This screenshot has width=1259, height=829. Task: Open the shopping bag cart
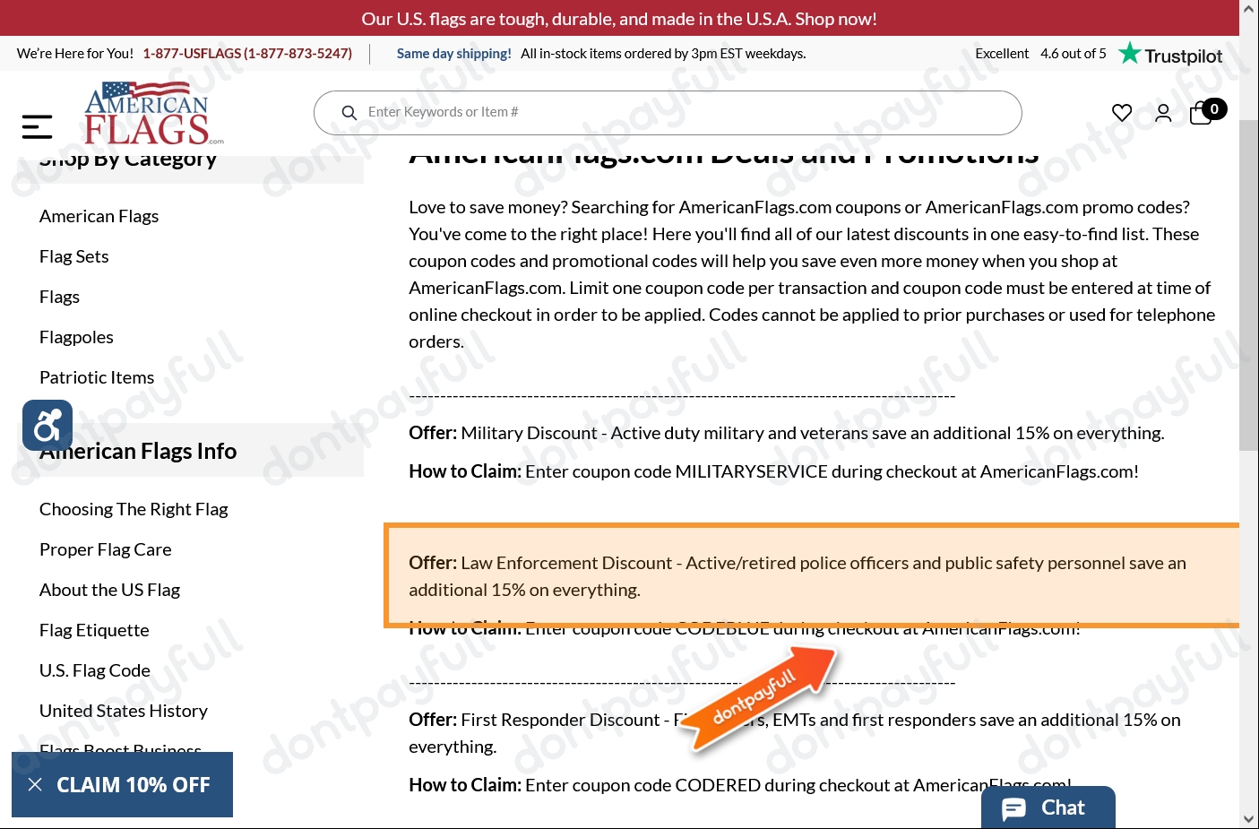(x=1202, y=114)
